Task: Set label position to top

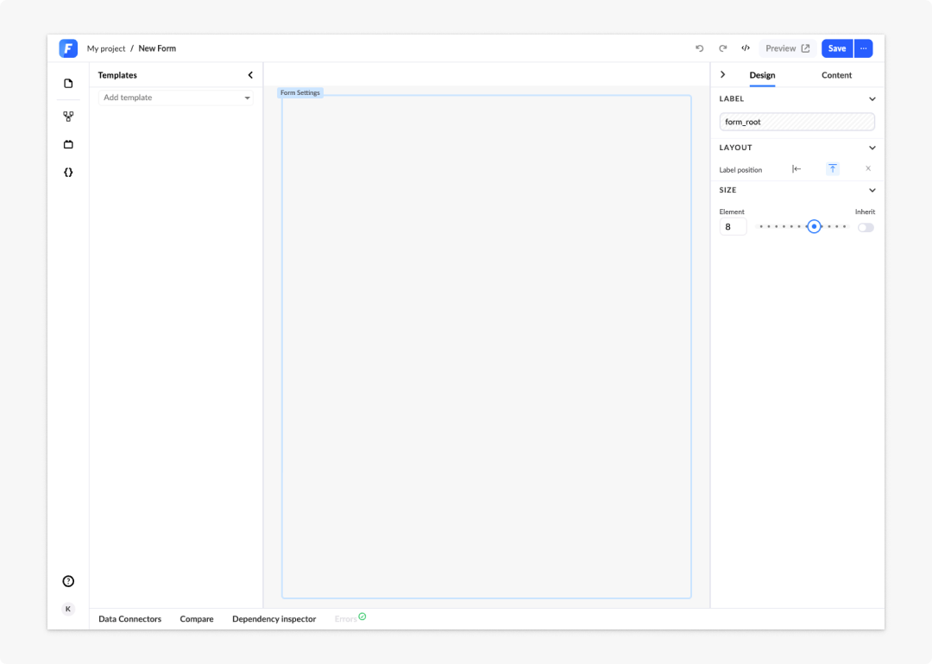Action: (833, 169)
